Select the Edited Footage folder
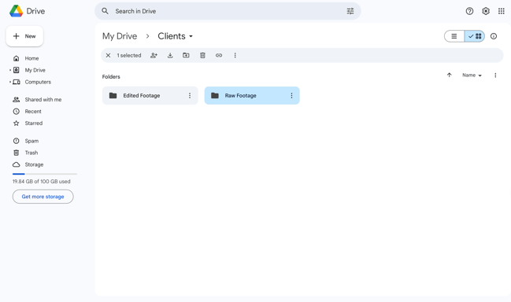The width and height of the screenshot is (511, 302). click(x=150, y=95)
